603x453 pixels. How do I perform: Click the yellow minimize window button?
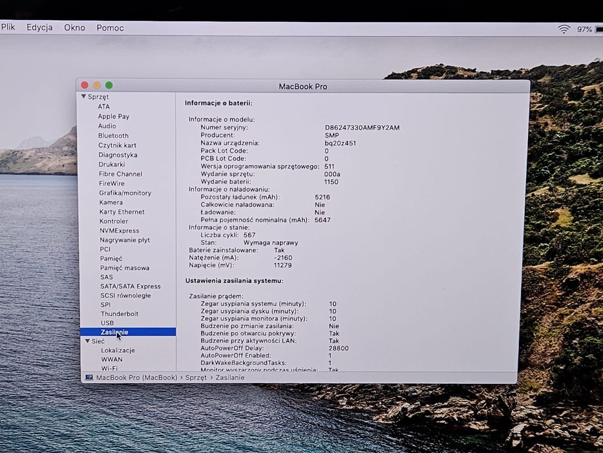(x=97, y=85)
